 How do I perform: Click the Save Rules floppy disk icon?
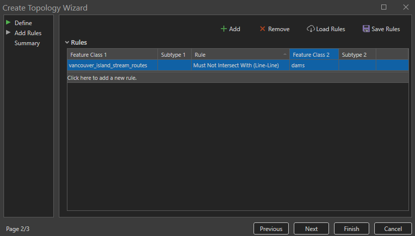tap(366, 29)
